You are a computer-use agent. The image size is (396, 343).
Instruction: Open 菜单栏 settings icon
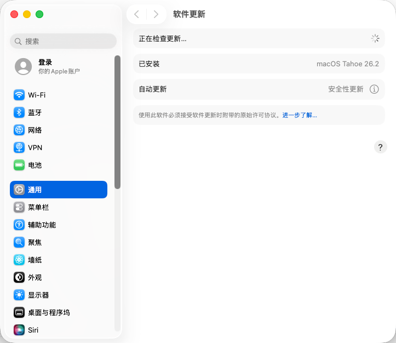coord(19,207)
